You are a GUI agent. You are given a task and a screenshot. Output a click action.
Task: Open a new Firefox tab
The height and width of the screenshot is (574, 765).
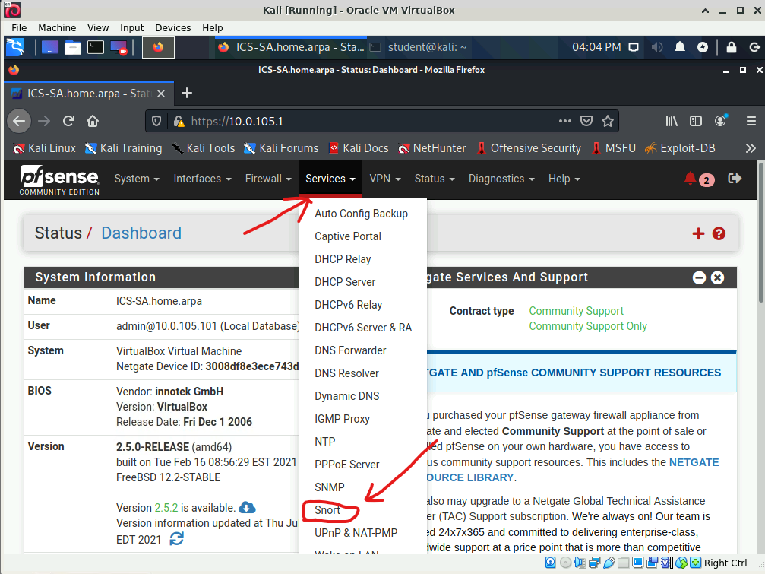(x=186, y=93)
